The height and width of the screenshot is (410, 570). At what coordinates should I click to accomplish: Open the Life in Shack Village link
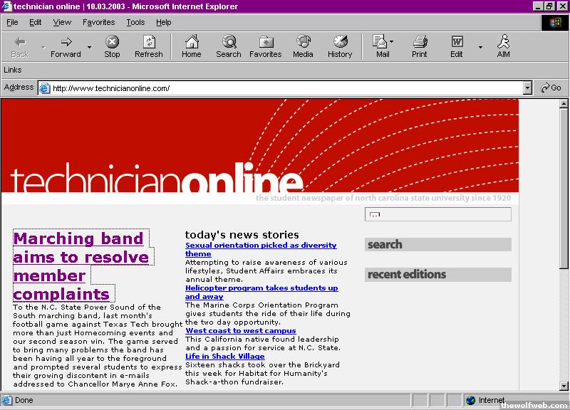224,357
